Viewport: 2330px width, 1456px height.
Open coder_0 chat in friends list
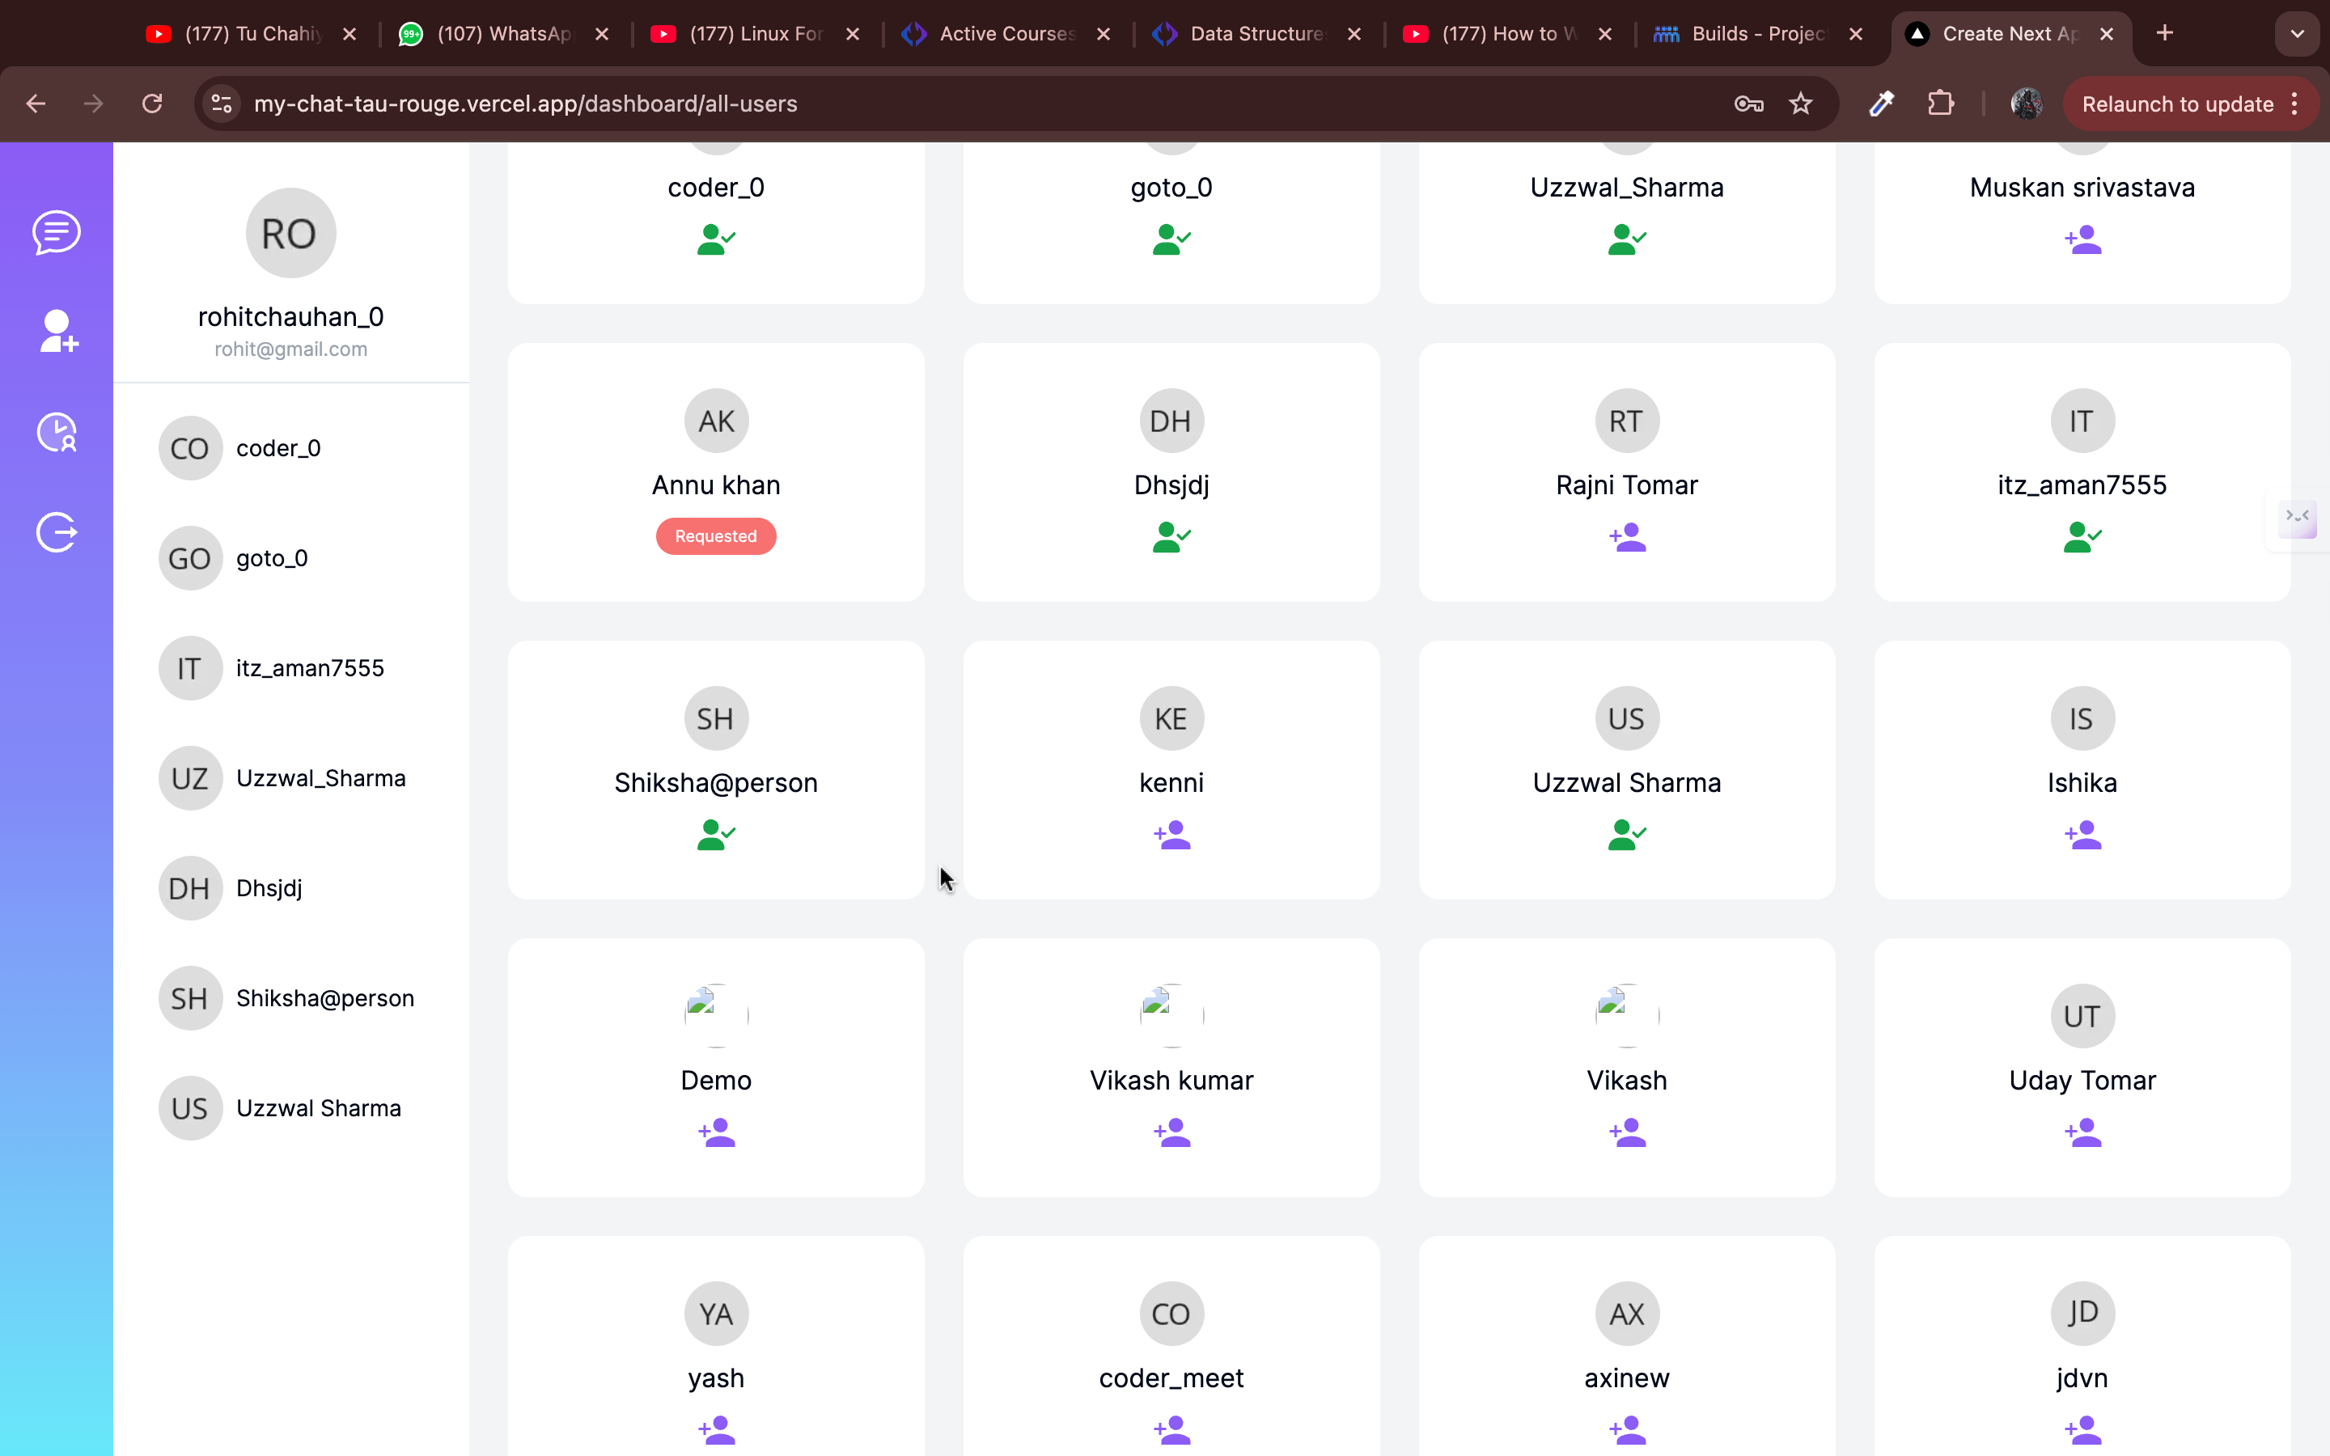[290, 448]
